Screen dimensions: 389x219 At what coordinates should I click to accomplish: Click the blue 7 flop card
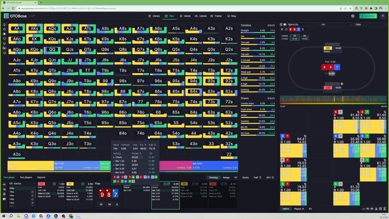[115, 194]
